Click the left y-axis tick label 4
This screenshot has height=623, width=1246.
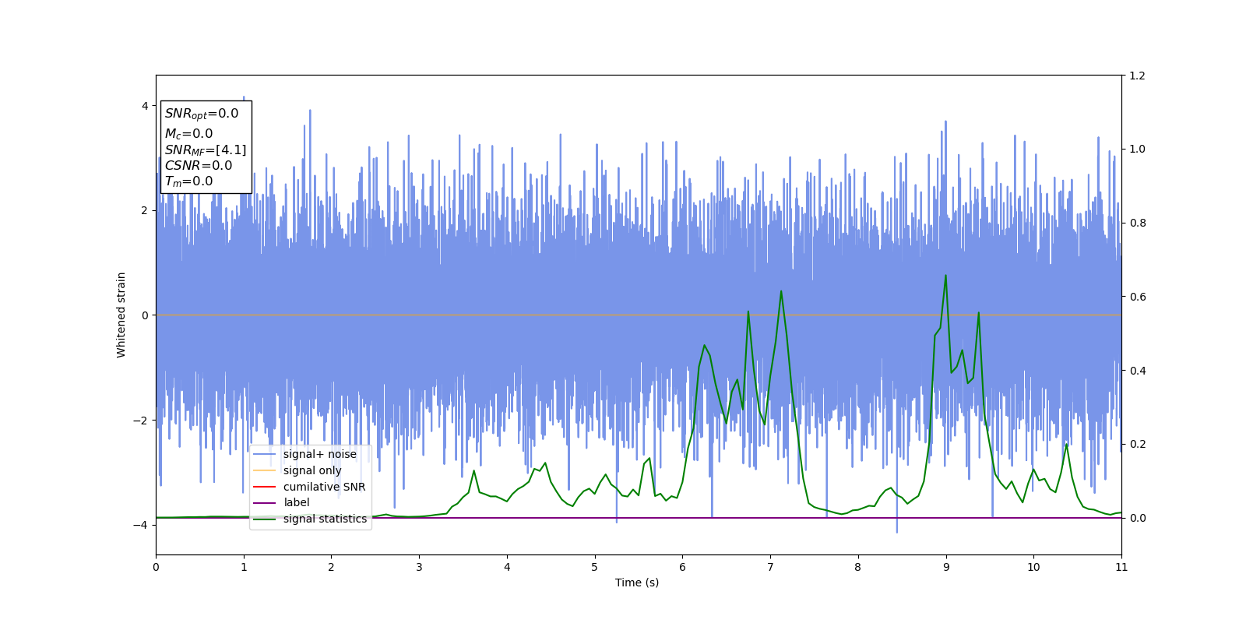[x=145, y=106]
